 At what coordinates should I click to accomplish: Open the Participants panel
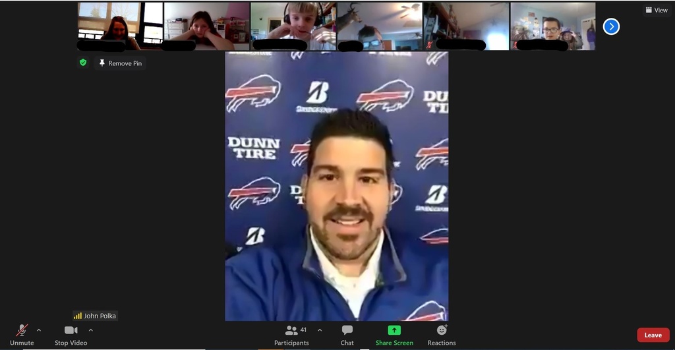pyautogui.click(x=291, y=335)
